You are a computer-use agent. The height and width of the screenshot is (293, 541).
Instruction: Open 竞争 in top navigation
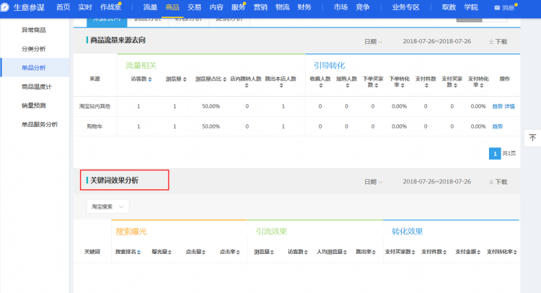363,7
